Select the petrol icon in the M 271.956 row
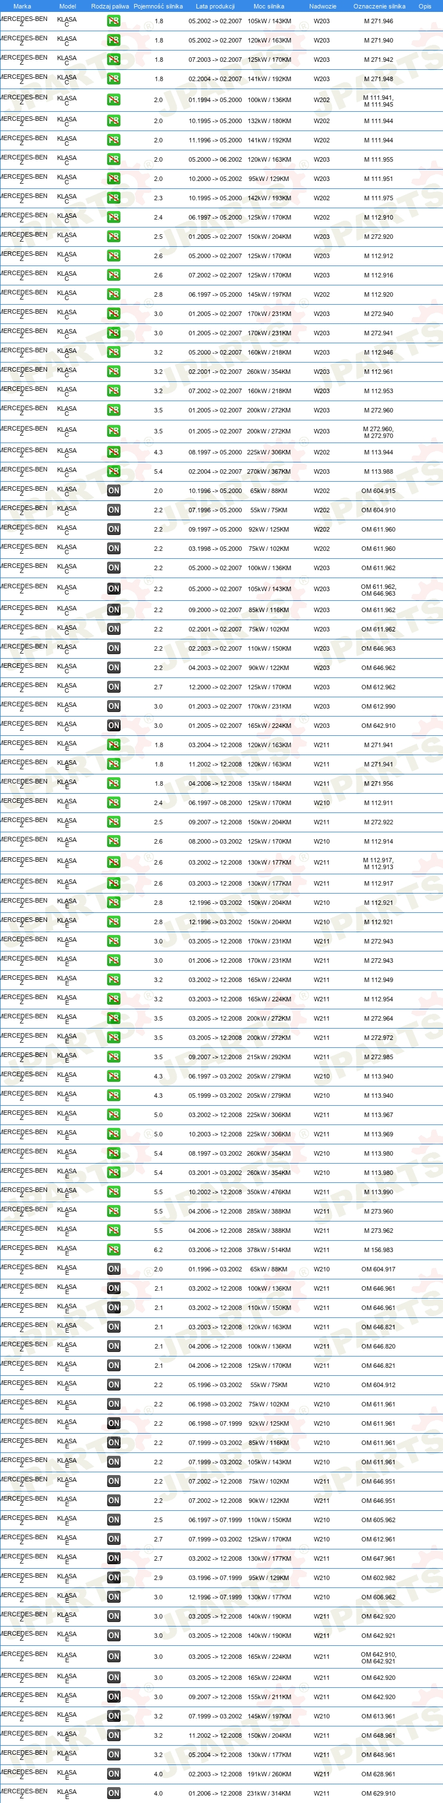Image resolution: width=443 pixels, height=1803 pixels. tap(113, 784)
